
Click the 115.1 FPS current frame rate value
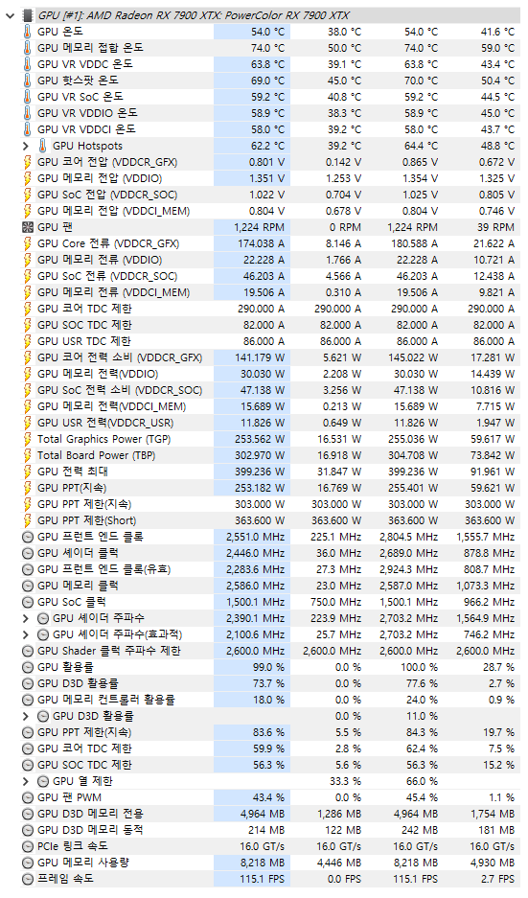click(x=263, y=879)
